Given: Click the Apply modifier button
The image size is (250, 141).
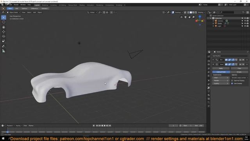Looking at the screenshot, I should pos(221,68).
